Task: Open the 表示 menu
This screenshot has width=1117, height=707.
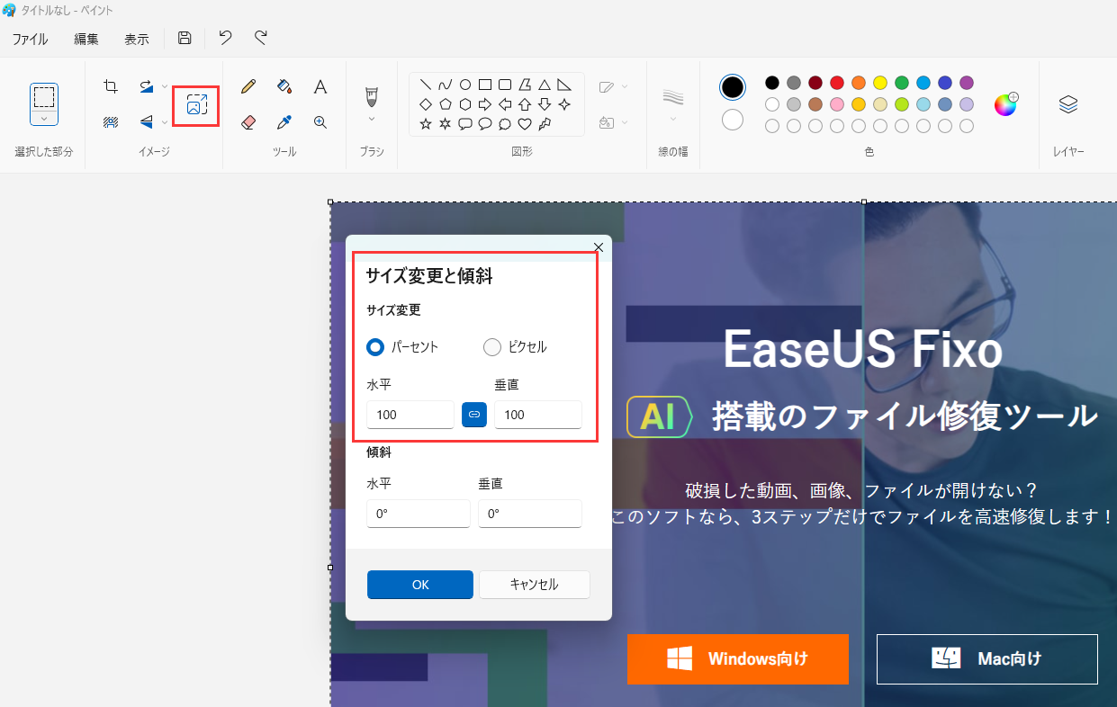Action: [137, 39]
